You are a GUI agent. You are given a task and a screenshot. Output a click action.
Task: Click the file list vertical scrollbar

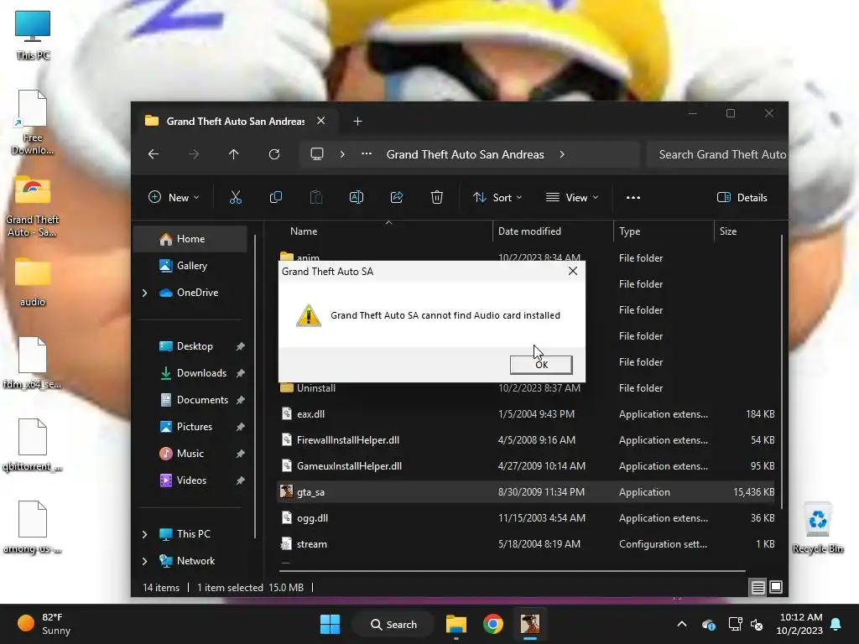(782, 372)
